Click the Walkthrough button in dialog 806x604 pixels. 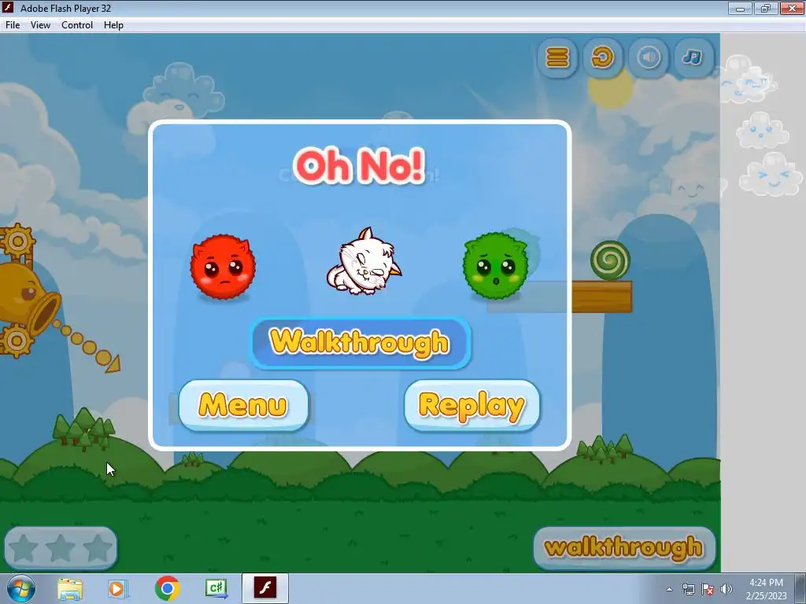pyautogui.click(x=360, y=343)
